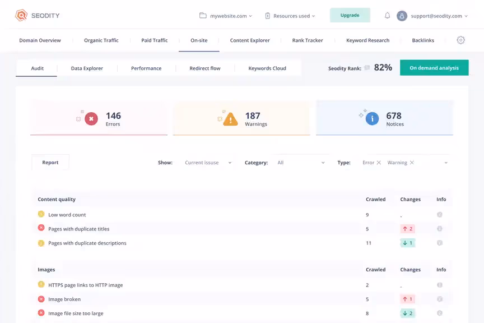Open the mywebsite.com project dropdown
The image size is (484, 323).
[226, 16]
